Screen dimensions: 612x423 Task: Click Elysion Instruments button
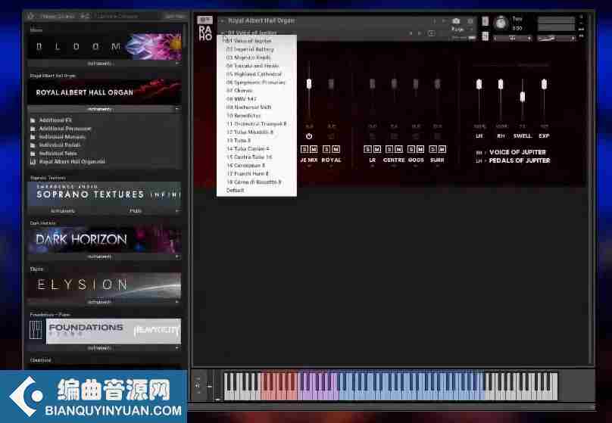(x=99, y=302)
